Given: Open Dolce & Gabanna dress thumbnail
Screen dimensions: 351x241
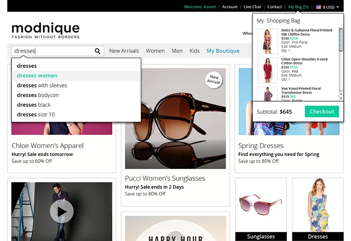Looking at the screenshot, I should 267,41.
